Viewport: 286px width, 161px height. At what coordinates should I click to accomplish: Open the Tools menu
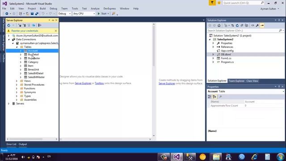[x=75, y=8]
